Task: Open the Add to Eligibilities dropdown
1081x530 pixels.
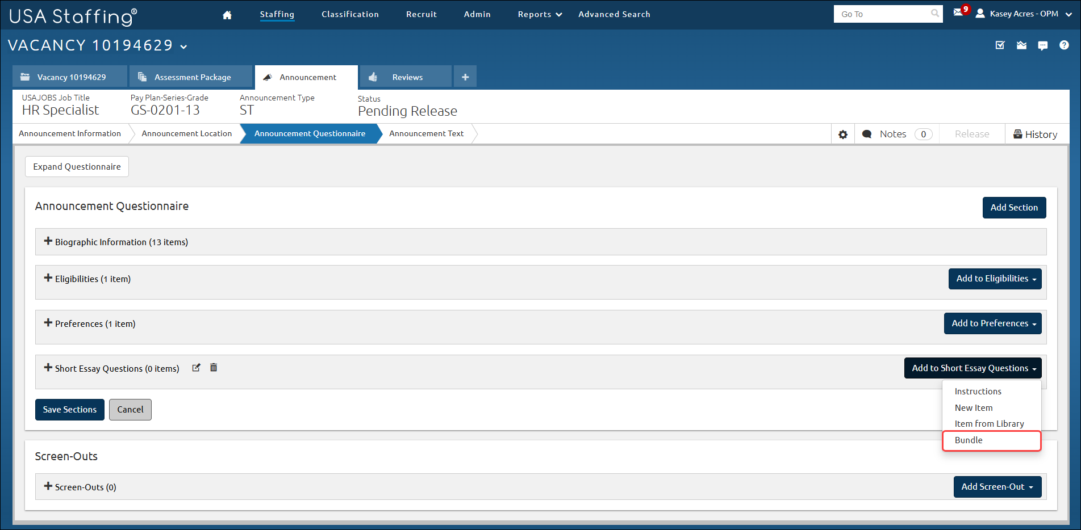Action: click(995, 279)
